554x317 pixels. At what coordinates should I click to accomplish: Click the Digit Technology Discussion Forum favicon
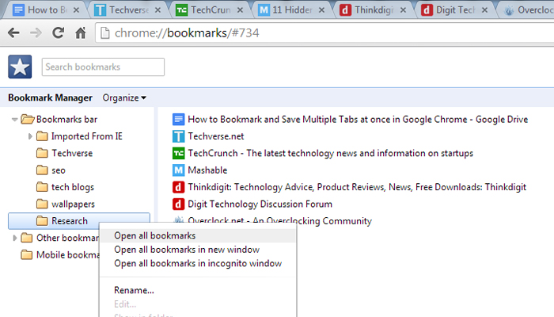click(178, 204)
